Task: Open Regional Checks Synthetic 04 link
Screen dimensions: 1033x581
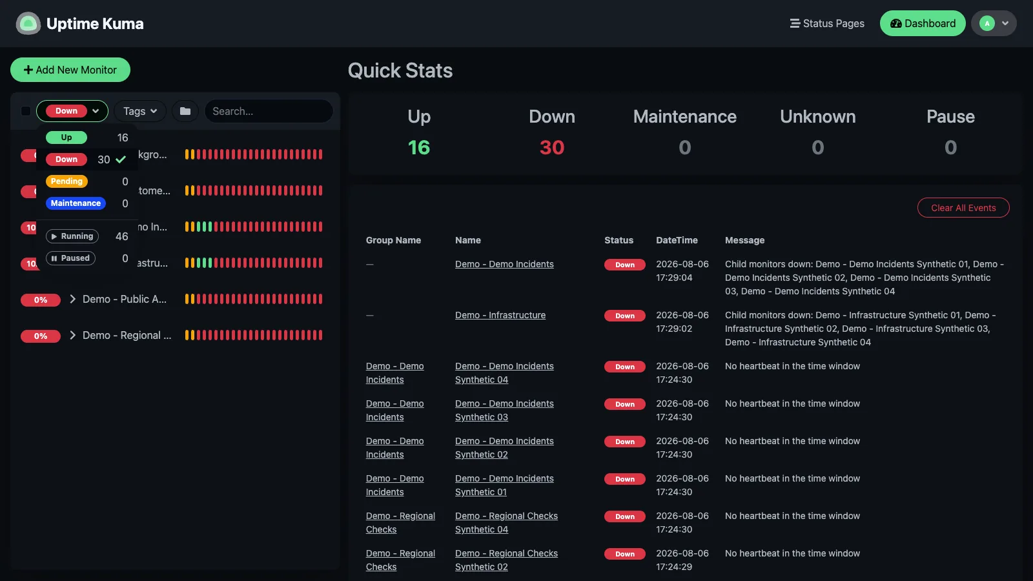Action: [x=506, y=523]
